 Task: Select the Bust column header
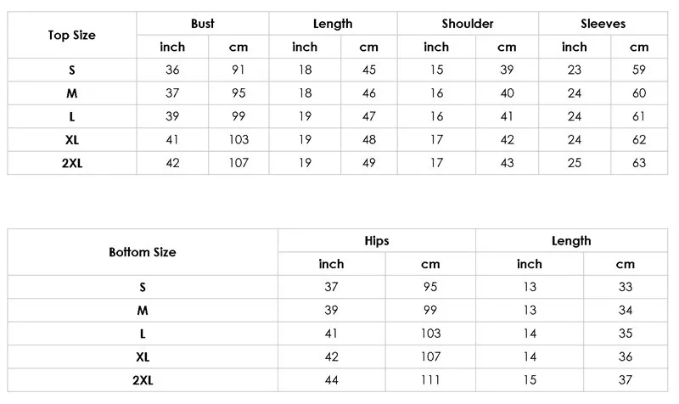pyautogui.click(x=203, y=24)
